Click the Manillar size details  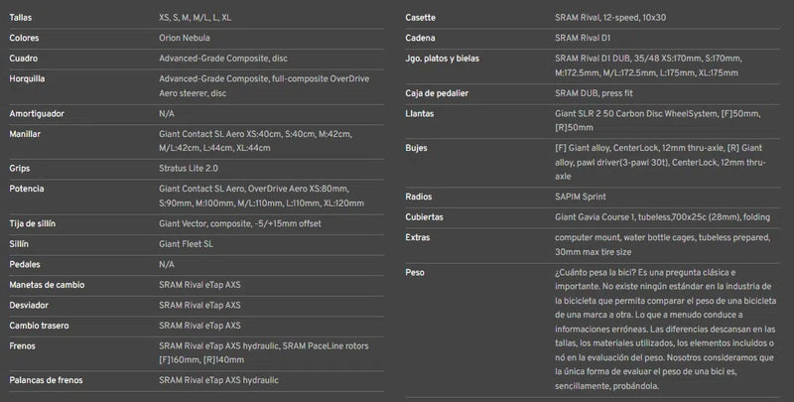(255, 141)
